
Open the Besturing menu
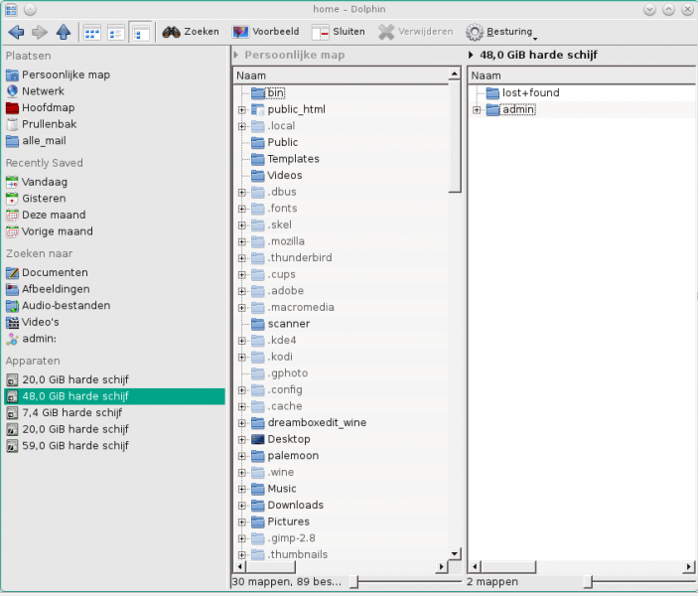(501, 32)
